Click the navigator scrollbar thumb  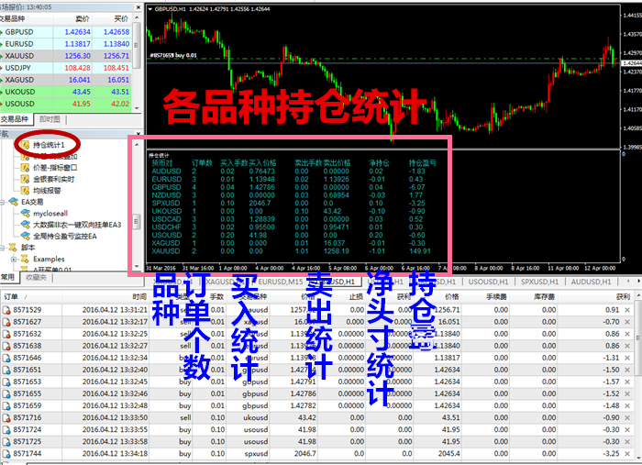(137, 221)
